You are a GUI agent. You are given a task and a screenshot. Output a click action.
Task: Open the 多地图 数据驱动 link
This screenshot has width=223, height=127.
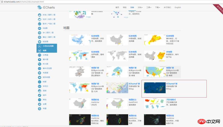(x=169, y=52)
